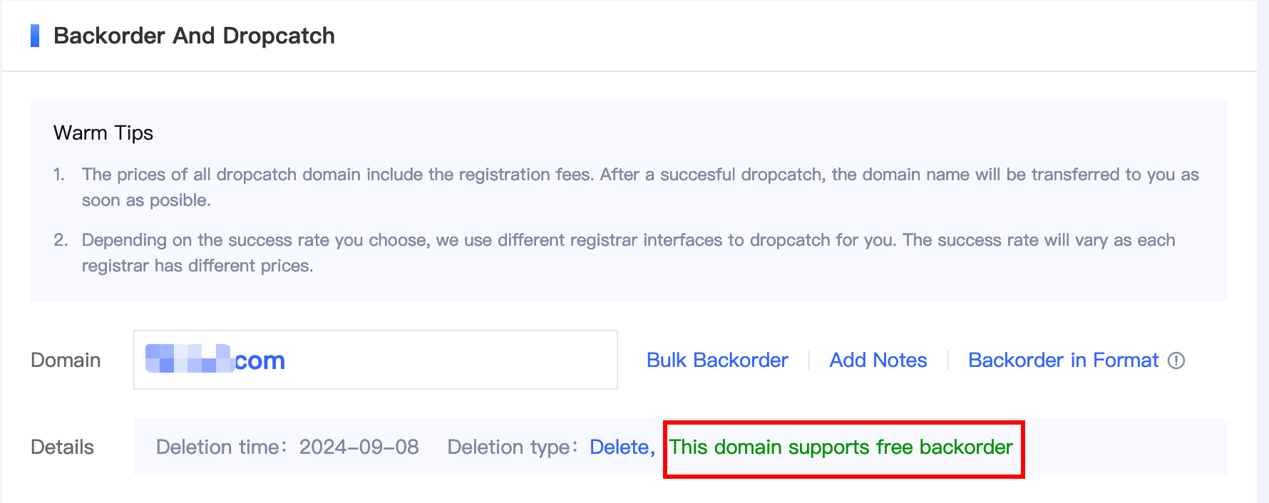Click the Domain field label
Image resolution: width=1269 pixels, height=503 pixels.
[x=66, y=361]
